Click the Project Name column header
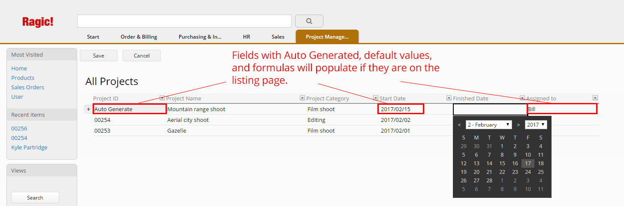 click(x=184, y=98)
